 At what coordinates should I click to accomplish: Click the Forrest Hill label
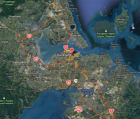[x=67, y=19]
